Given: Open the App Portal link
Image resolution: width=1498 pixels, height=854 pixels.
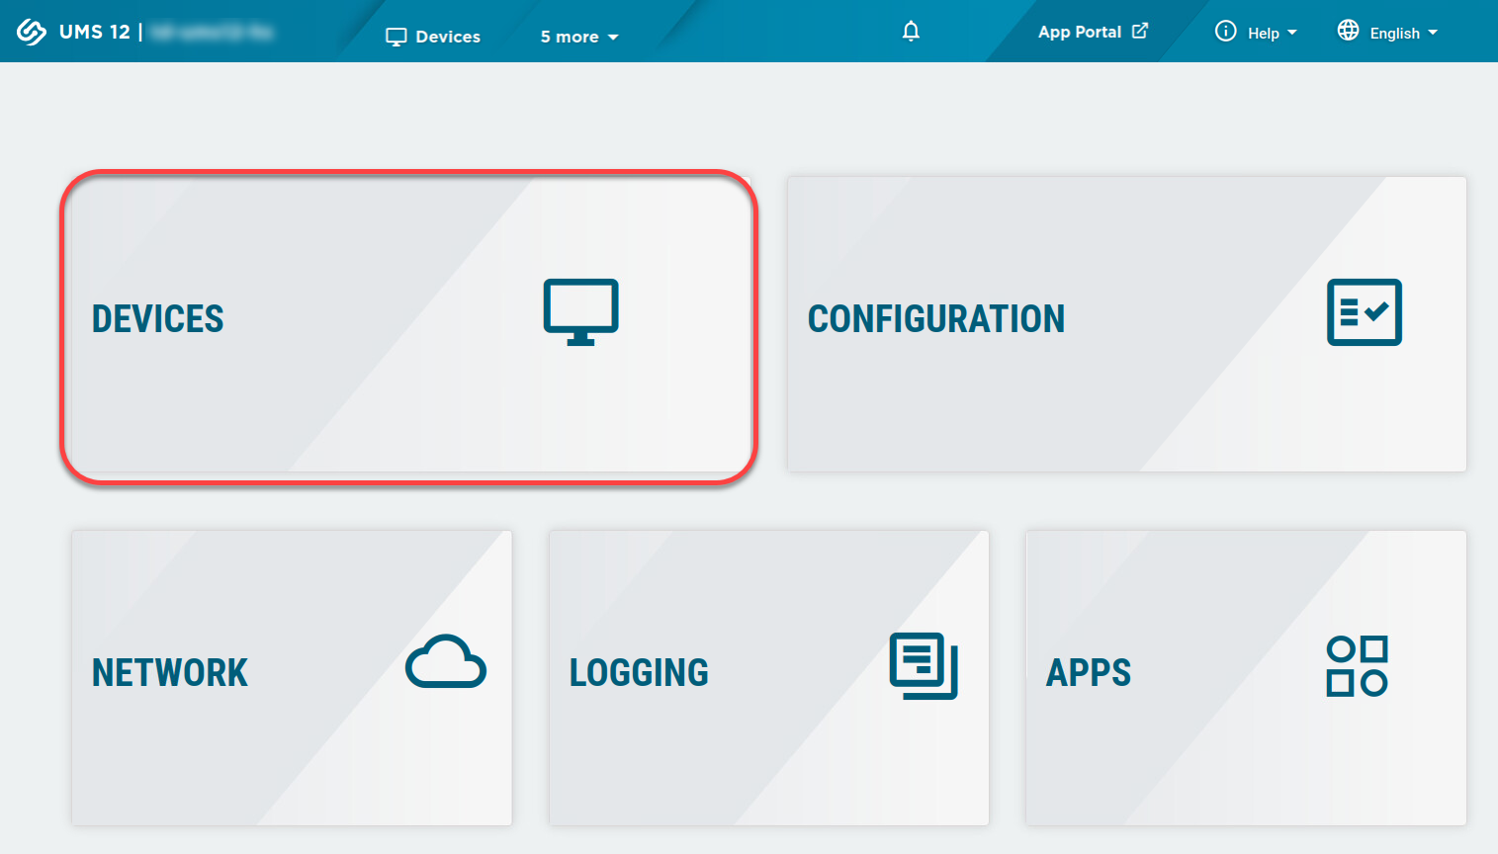Looking at the screenshot, I should click(x=1079, y=32).
